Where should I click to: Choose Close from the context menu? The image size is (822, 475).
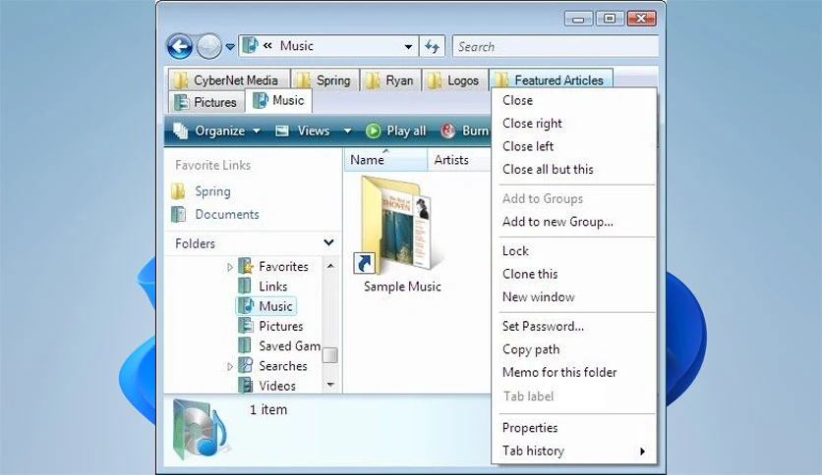574,100
